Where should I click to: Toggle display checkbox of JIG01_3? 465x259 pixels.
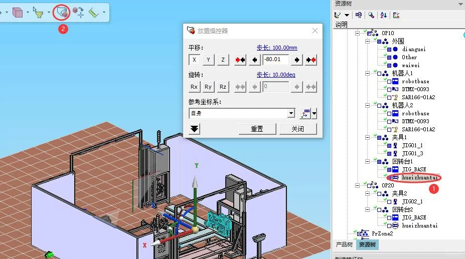[x=389, y=153]
